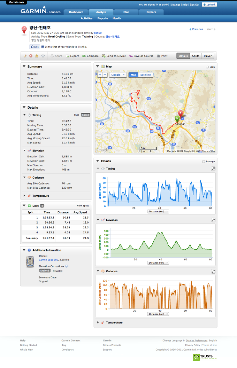The image size is (237, 368).
Task: Click the Garmin.com tab at top
Action: click(x=16, y=2)
